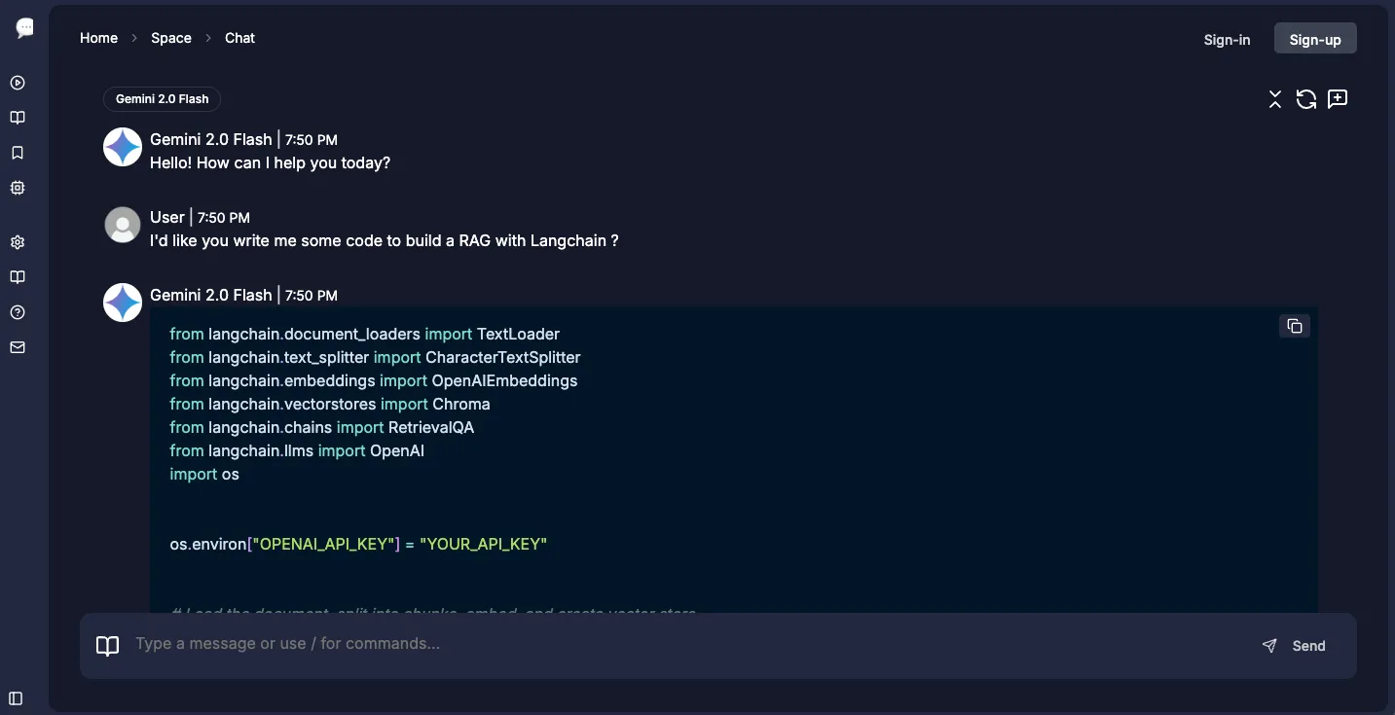Open settings gear in sidebar
1395x715 pixels.
[x=18, y=242]
